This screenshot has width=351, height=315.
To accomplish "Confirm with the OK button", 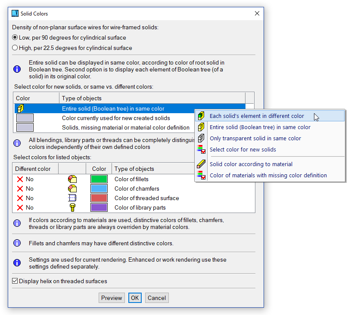I will (135, 298).
